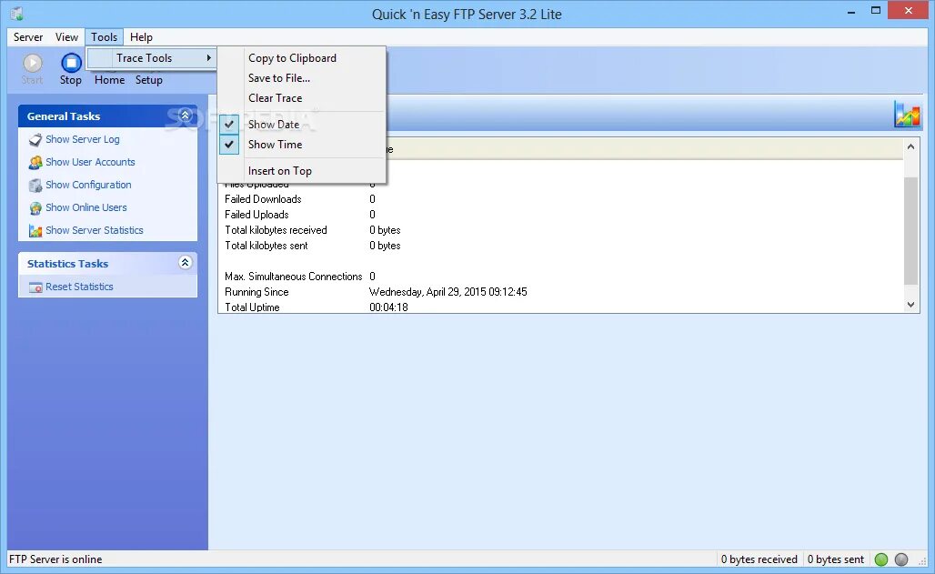The height and width of the screenshot is (574, 935).
Task: Open the Show Online Users link
Action: (x=86, y=207)
